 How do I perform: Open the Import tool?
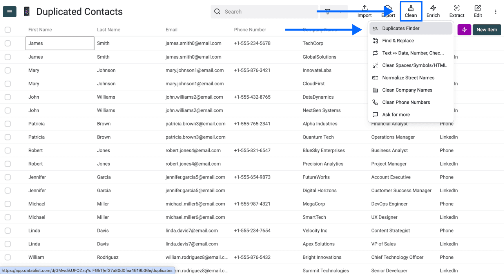pos(364,11)
